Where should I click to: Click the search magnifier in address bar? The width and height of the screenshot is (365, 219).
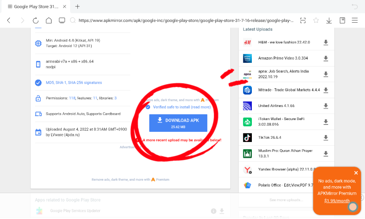tap(73, 20)
